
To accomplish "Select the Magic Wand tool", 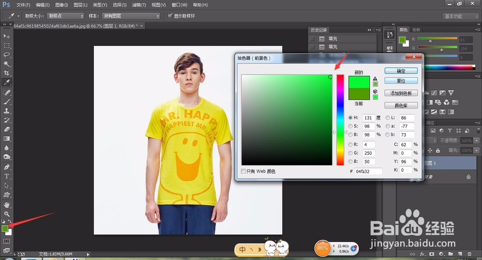I will 6,64.
